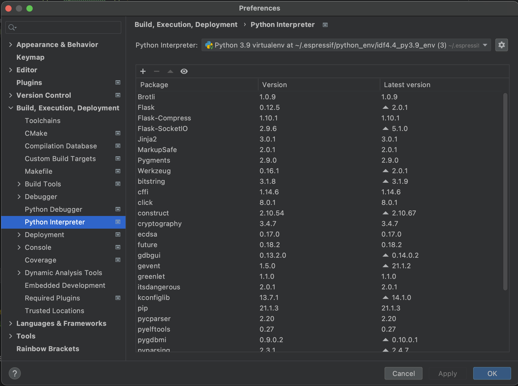Screen dimensions: 518x386
Task: Click the project-level icon beside Plugins
Action: tap(118, 83)
